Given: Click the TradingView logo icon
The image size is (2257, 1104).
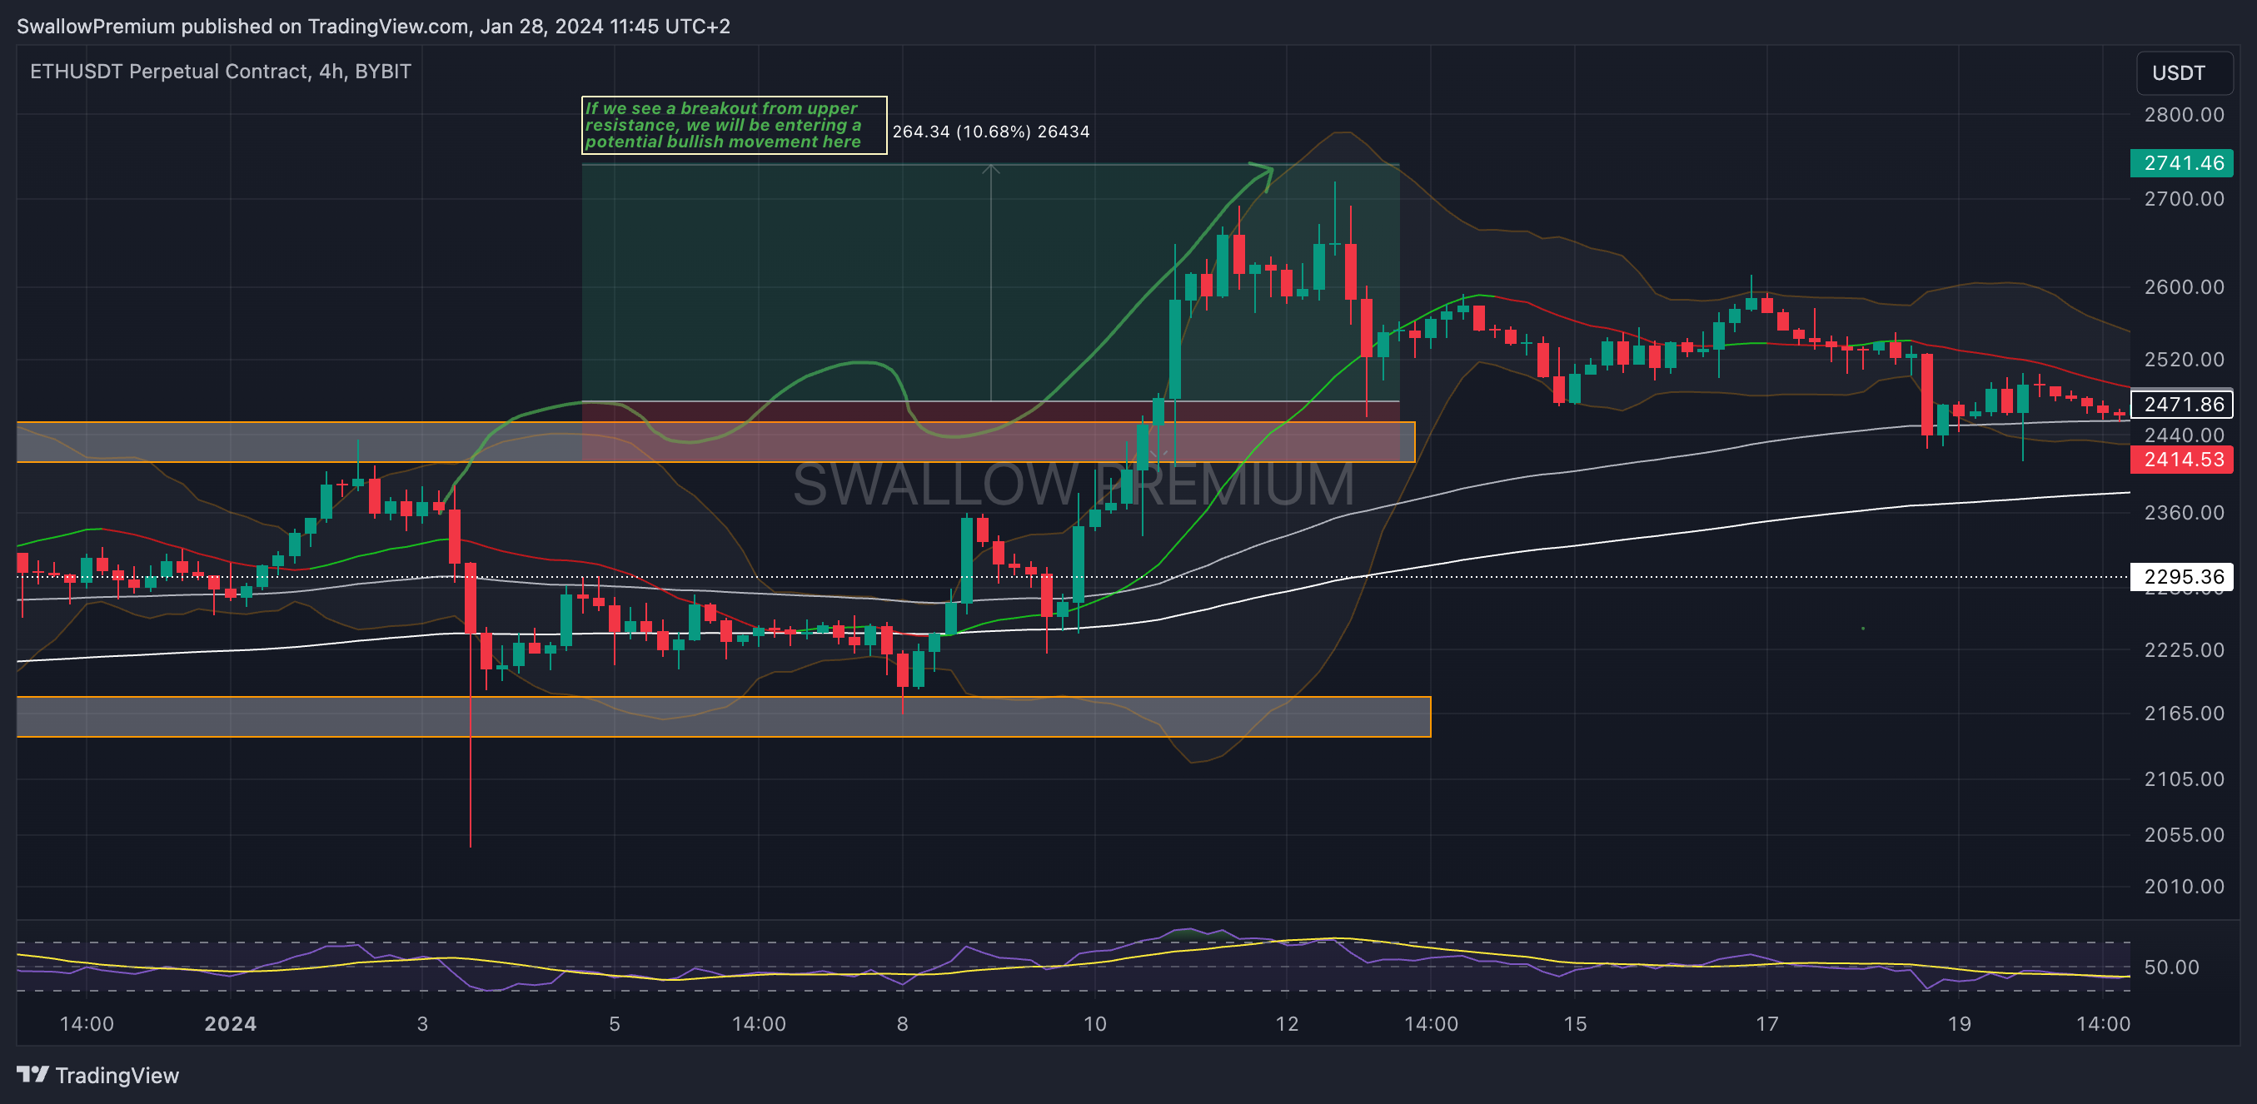Looking at the screenshot, I should click(32, 1074).
